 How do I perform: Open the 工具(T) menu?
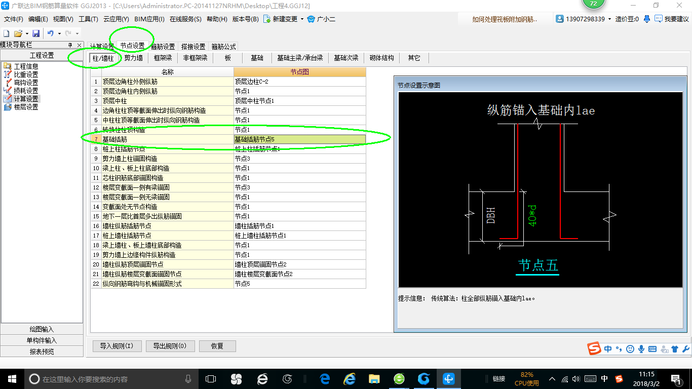88,19
